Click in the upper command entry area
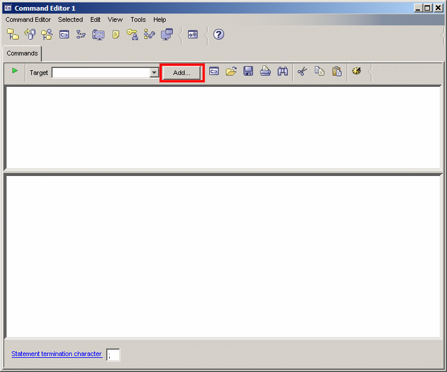The height and width of the screenshot is (372, 447). pyautogui.click(x=224, y=128)
